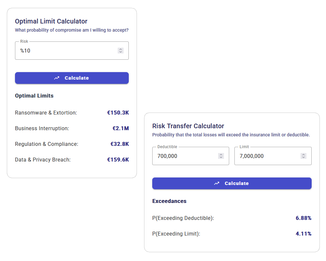326x261 pixels.
Task: Click the P(Exceeding Deductible) result of 6.88%
Action: (304, 218)
